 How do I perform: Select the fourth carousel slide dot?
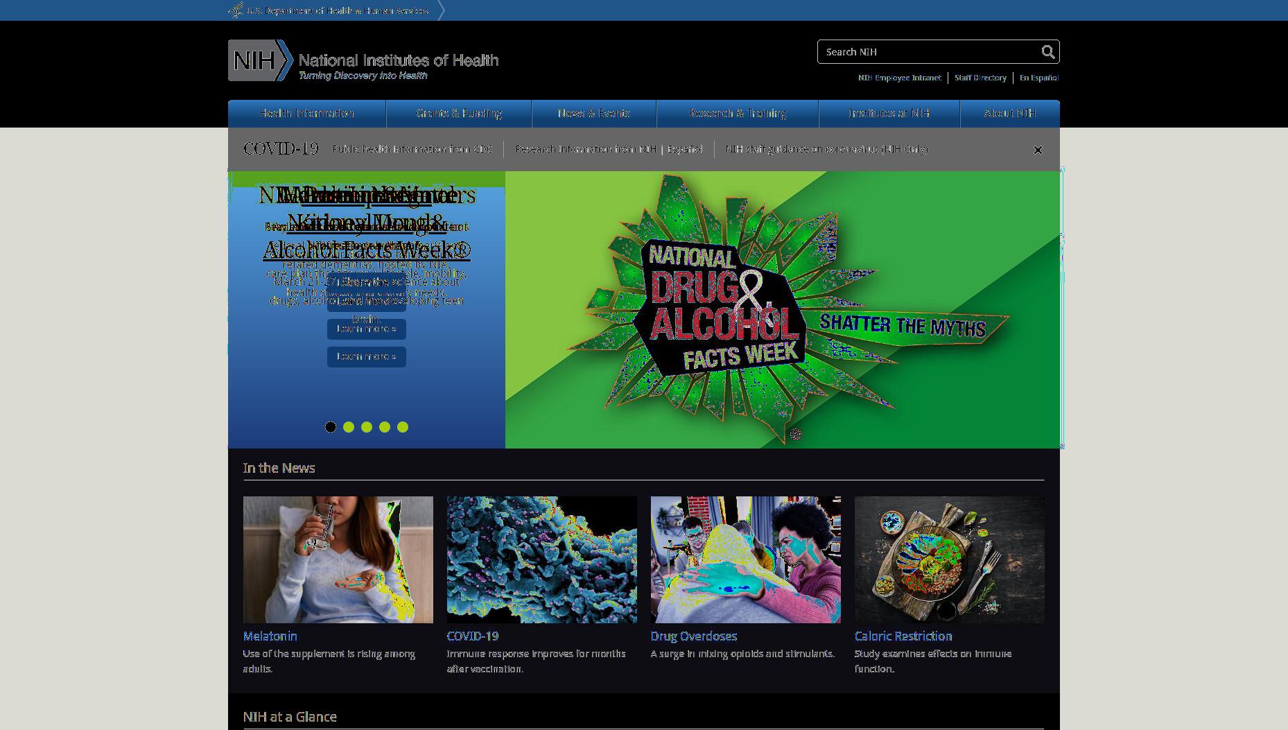tap(385, 427)
